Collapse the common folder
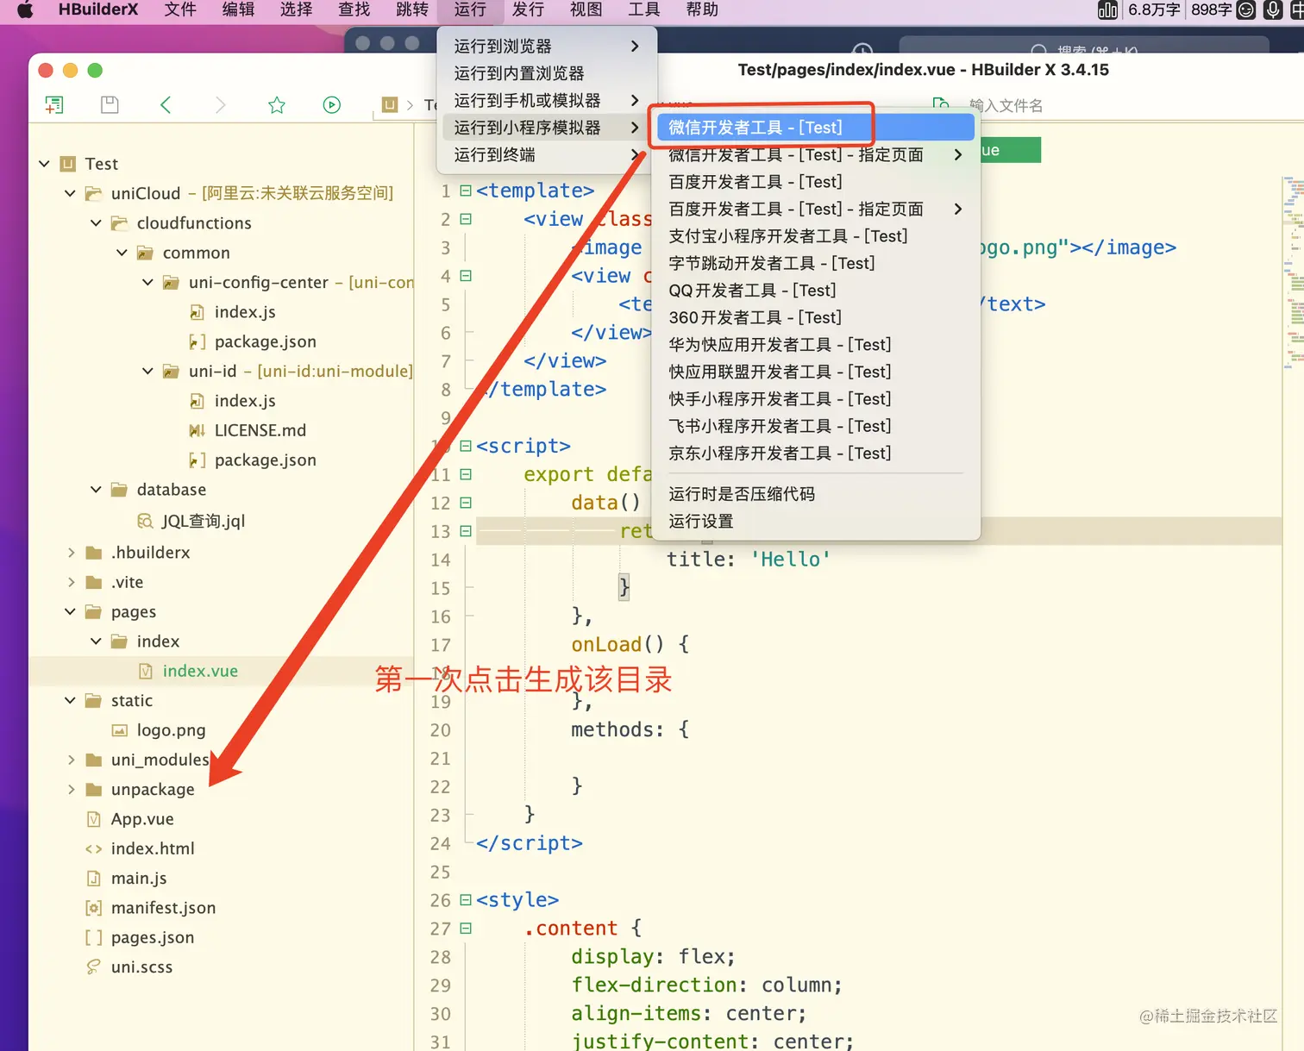The width and height of the screenshot is (1304, 1051). [122, 253]
